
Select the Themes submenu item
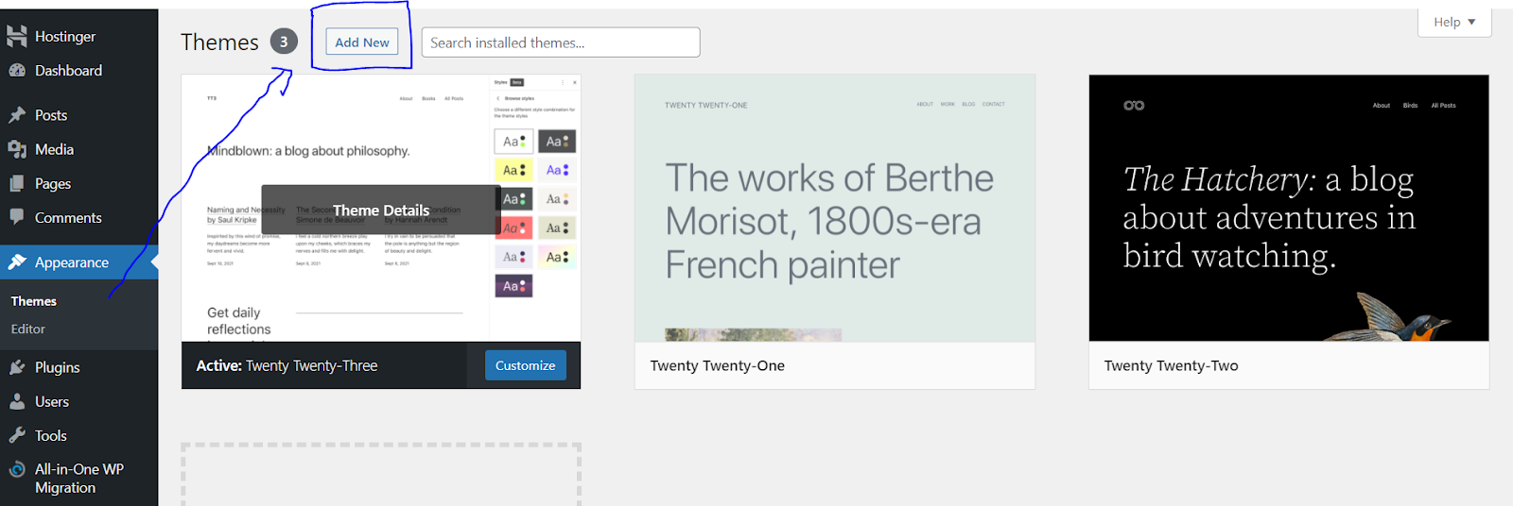click(34, 301)
